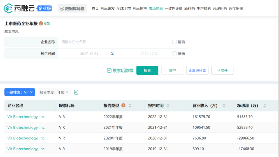This screenshot has width=279, height=157.
Task: Toggle the 搜索后隐藏 checkbox
Action: pyautogui.click(x=109, y=71)
